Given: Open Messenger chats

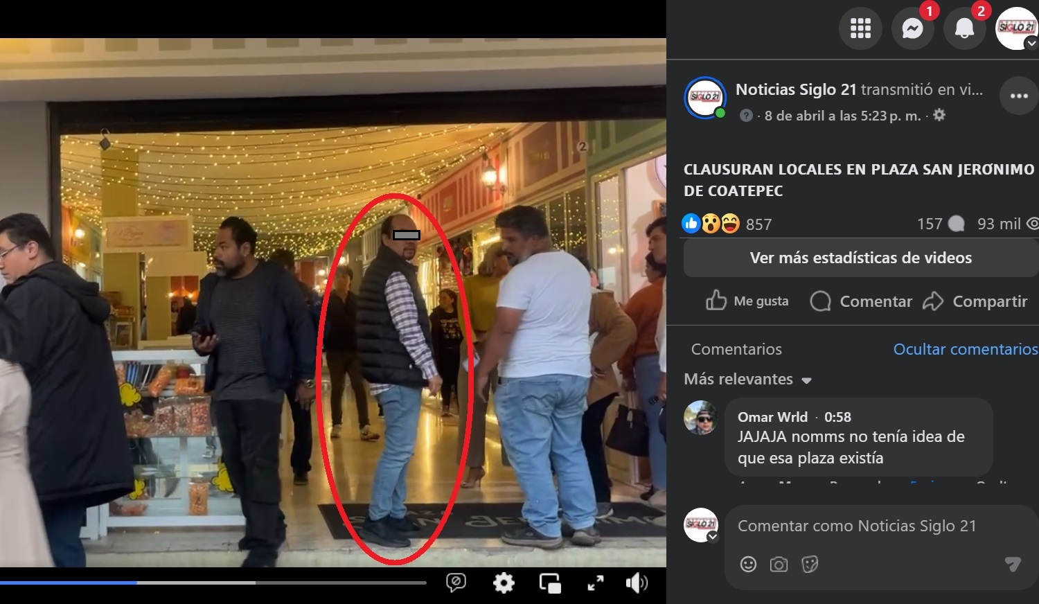Looking at the screenshot, I should coord(912,28).
